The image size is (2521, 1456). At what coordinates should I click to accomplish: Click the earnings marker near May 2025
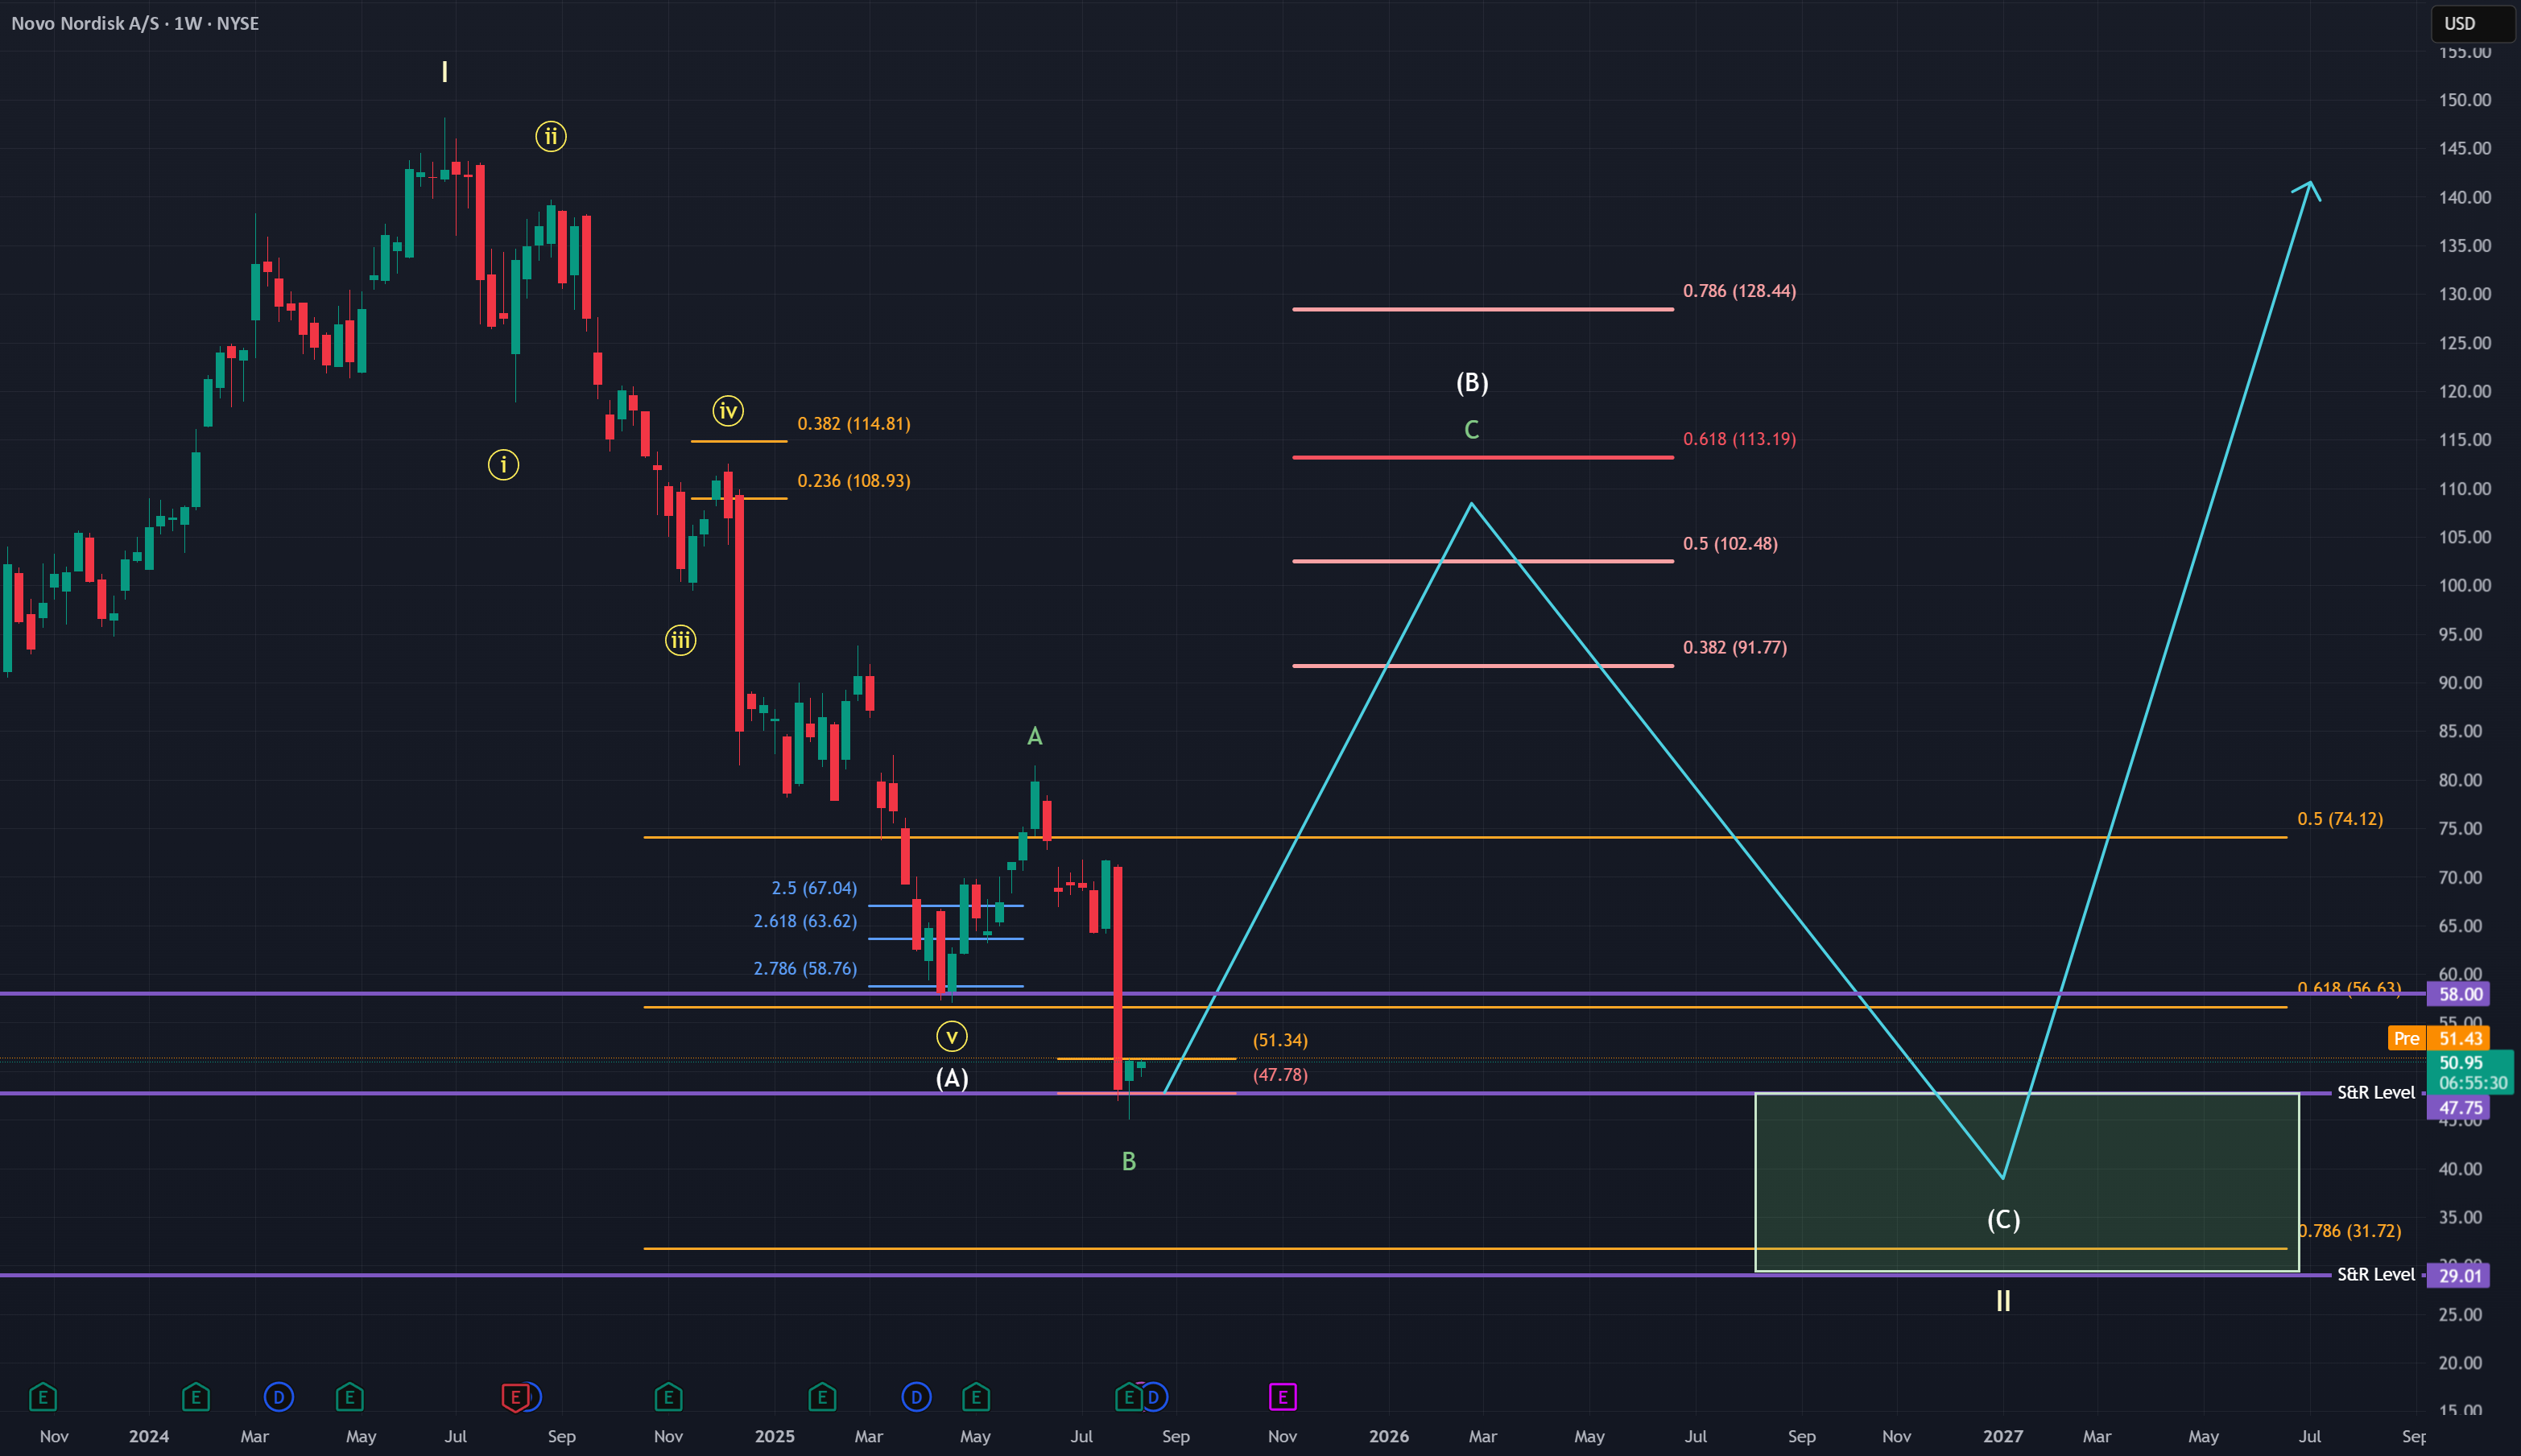coord(975,1397)
